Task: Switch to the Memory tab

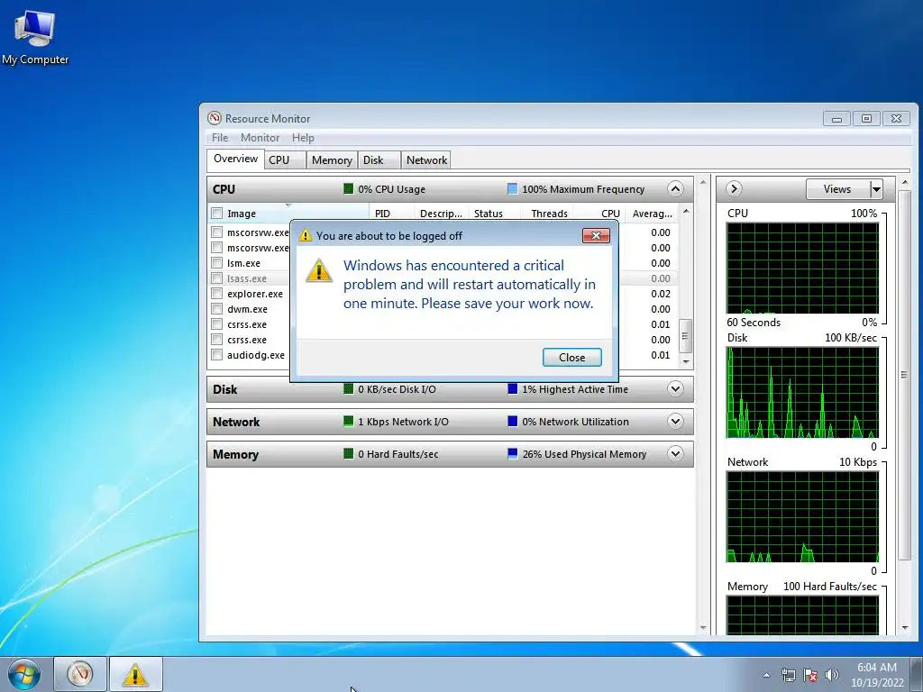Action: (x=332, y=160)
